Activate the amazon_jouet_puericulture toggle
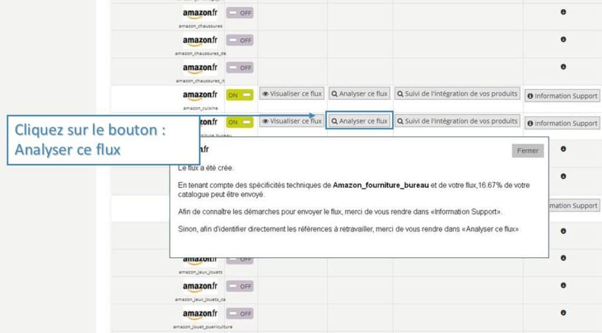Image resolution: width=602 pixels, height=333 pixels. click(240, 314)
